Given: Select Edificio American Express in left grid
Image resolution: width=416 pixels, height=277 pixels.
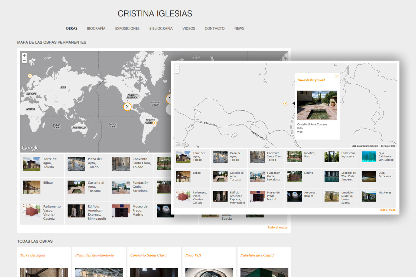Looking at the screenshot, I should tap(87, 213).
